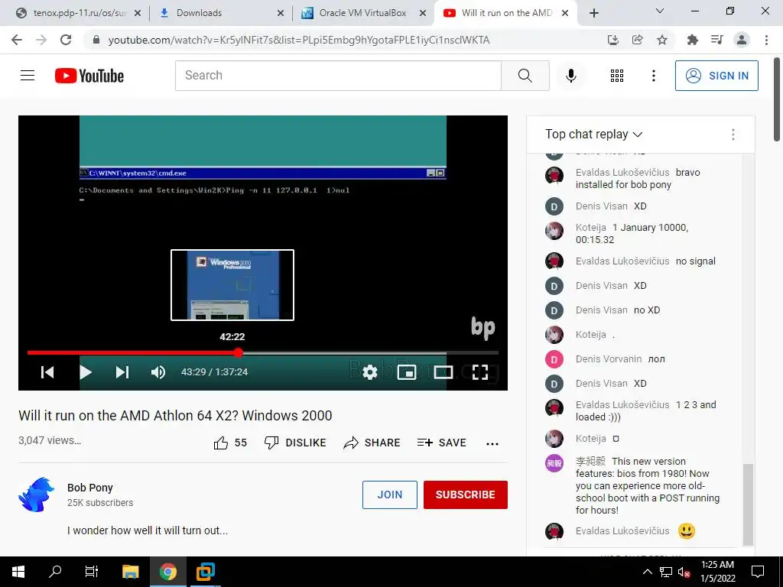Share the video
This screenshot has width=783, height=587.
click(372, 443)
